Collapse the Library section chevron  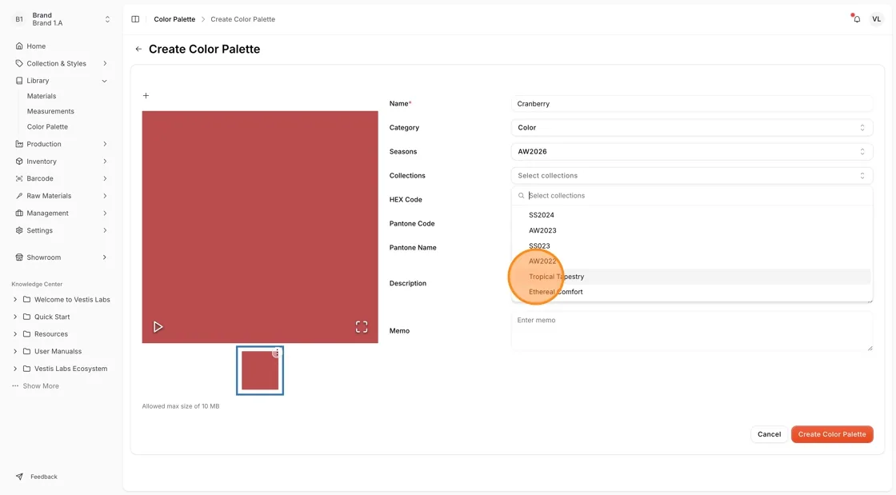click(105, 81)
